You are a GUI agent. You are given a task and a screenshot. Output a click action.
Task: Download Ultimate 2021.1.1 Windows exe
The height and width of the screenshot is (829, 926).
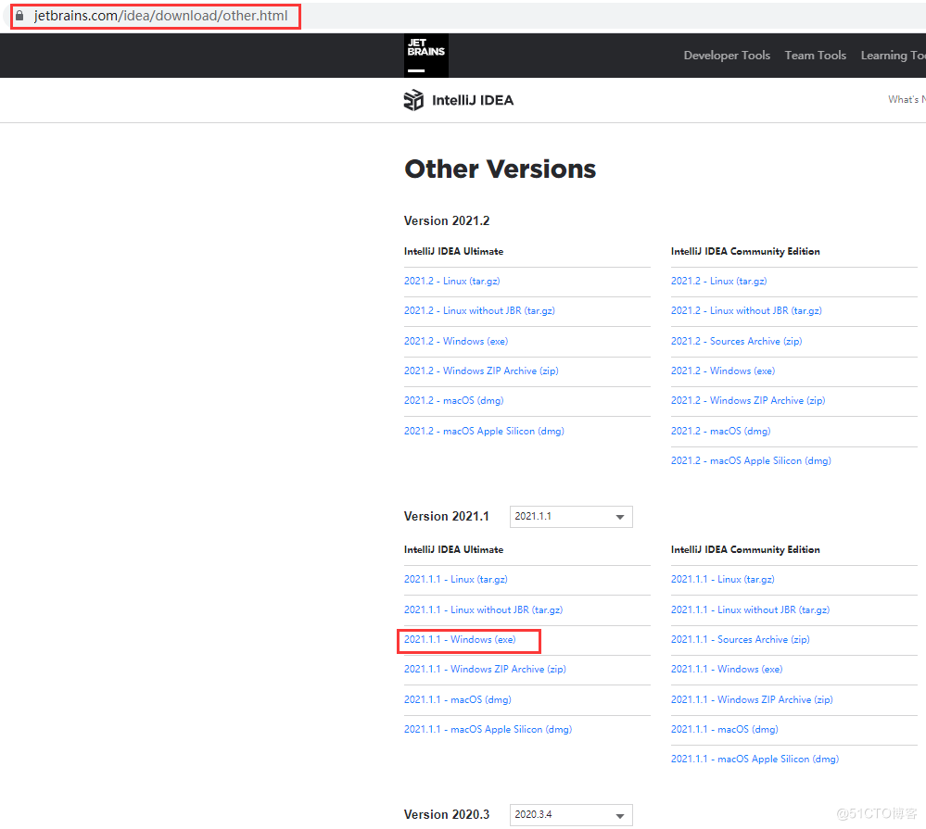pos(460,640)
